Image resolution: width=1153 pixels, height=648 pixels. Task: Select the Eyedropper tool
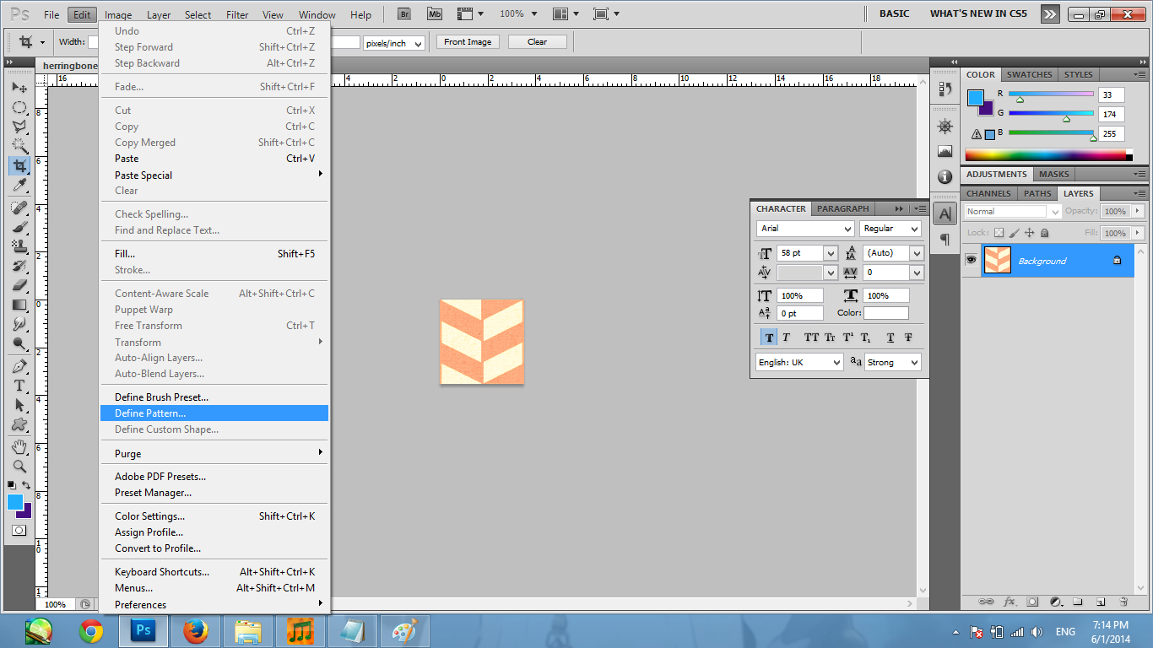[19, 185]
